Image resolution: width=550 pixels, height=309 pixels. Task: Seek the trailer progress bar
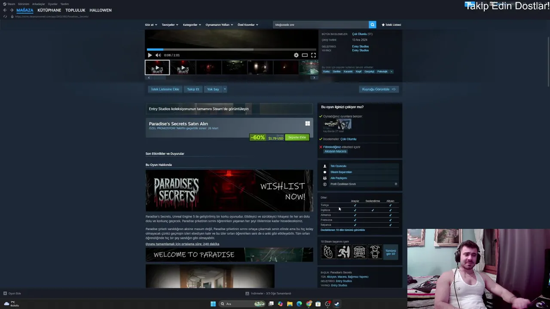(231, 49)
